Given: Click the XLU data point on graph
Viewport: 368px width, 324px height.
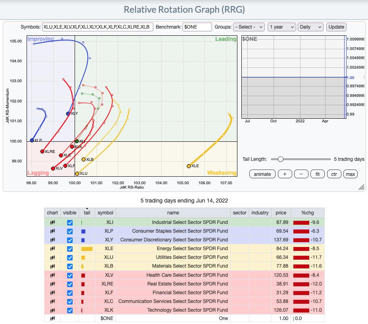Looking at the screenshot, I should pos(77,174).
